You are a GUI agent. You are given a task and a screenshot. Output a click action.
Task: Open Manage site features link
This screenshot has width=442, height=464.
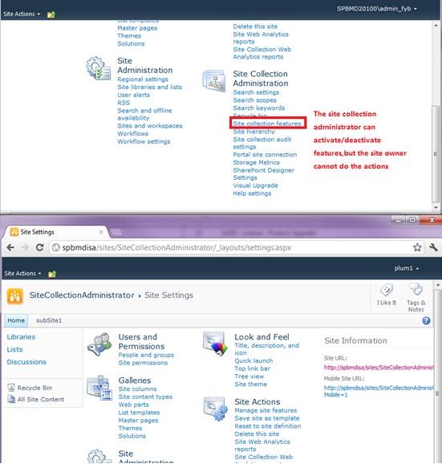click(x=266, y=410)
